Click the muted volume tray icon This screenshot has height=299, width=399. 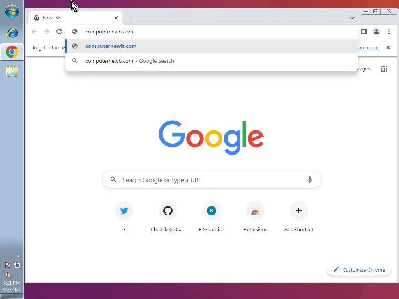8,274
